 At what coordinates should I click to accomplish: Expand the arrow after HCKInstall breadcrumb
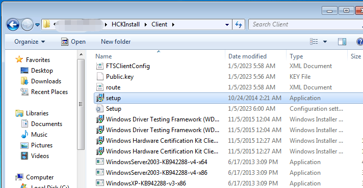(146, 24)
